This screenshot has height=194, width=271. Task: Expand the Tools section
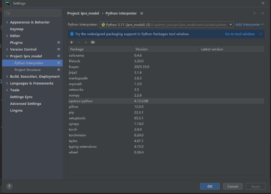pyautogui.click(x=7, y=90)
